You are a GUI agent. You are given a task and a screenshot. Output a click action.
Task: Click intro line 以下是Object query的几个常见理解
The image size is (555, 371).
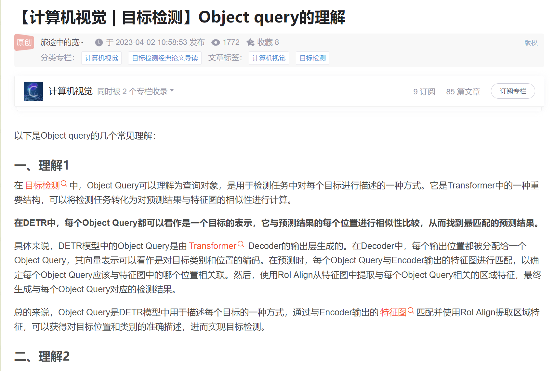coord(85,136)
